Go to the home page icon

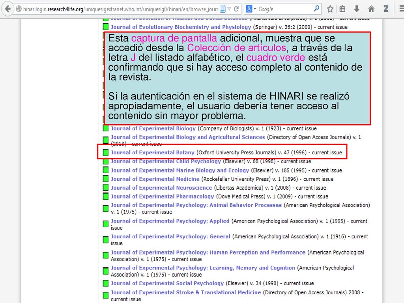tap(371, 9)
